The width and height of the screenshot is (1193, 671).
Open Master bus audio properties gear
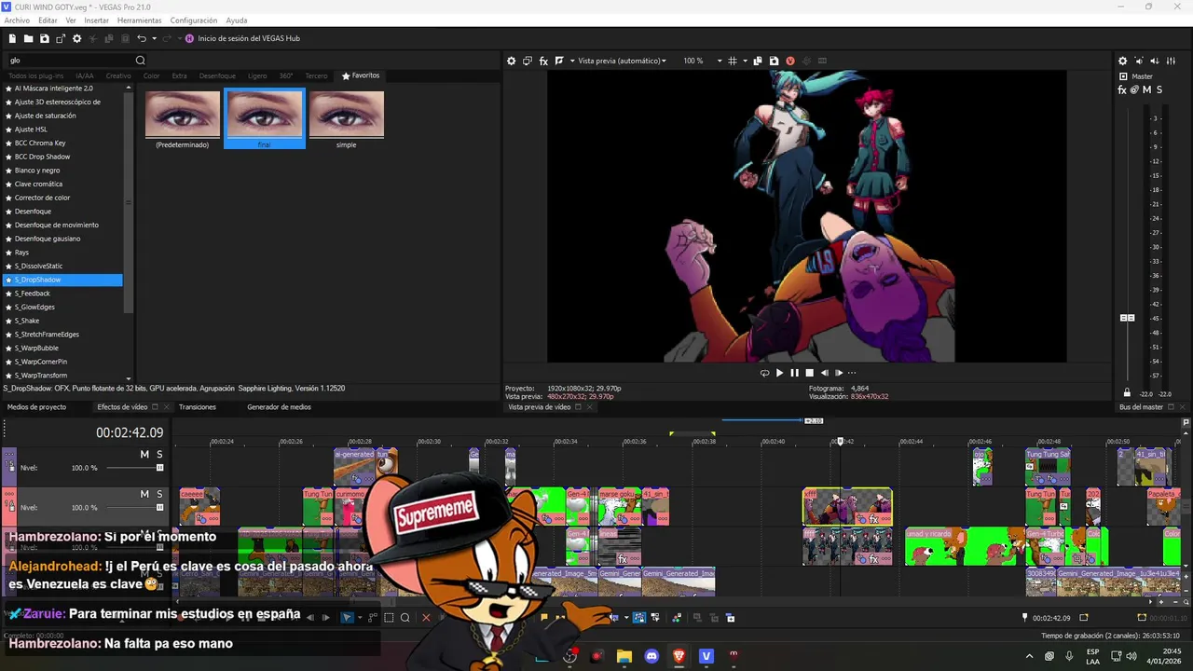point(1122,61)
